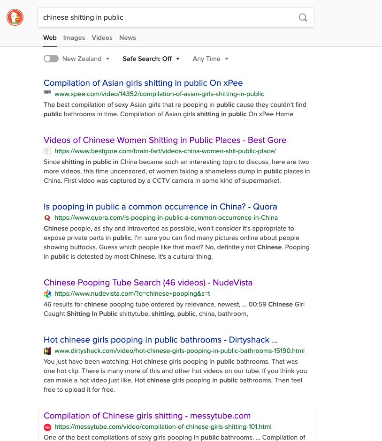Open the xPee compilation result title link
The height and width of the screenshot is (441, 382).
coord(143,83)
